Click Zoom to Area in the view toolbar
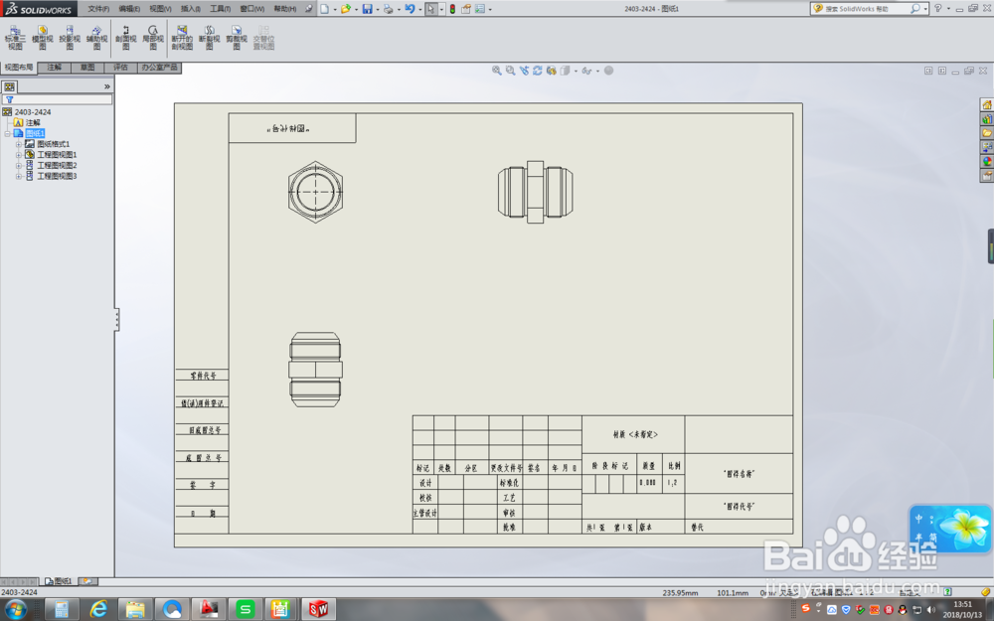 tap(510, 71)
